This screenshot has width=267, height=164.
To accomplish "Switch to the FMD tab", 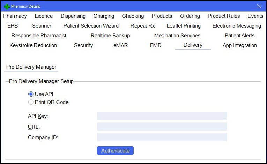I will (156, 45).
